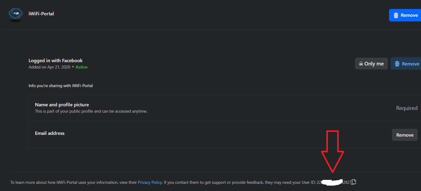The width and height of the screenshot is (421, 191).
Task: Open the Privacy Policy link
Action: click(x=150, y=182)
